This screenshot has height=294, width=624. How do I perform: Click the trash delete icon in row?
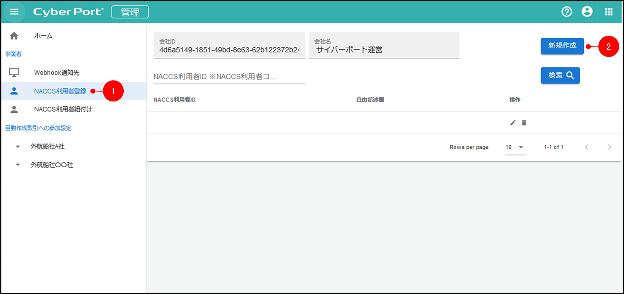524,123
